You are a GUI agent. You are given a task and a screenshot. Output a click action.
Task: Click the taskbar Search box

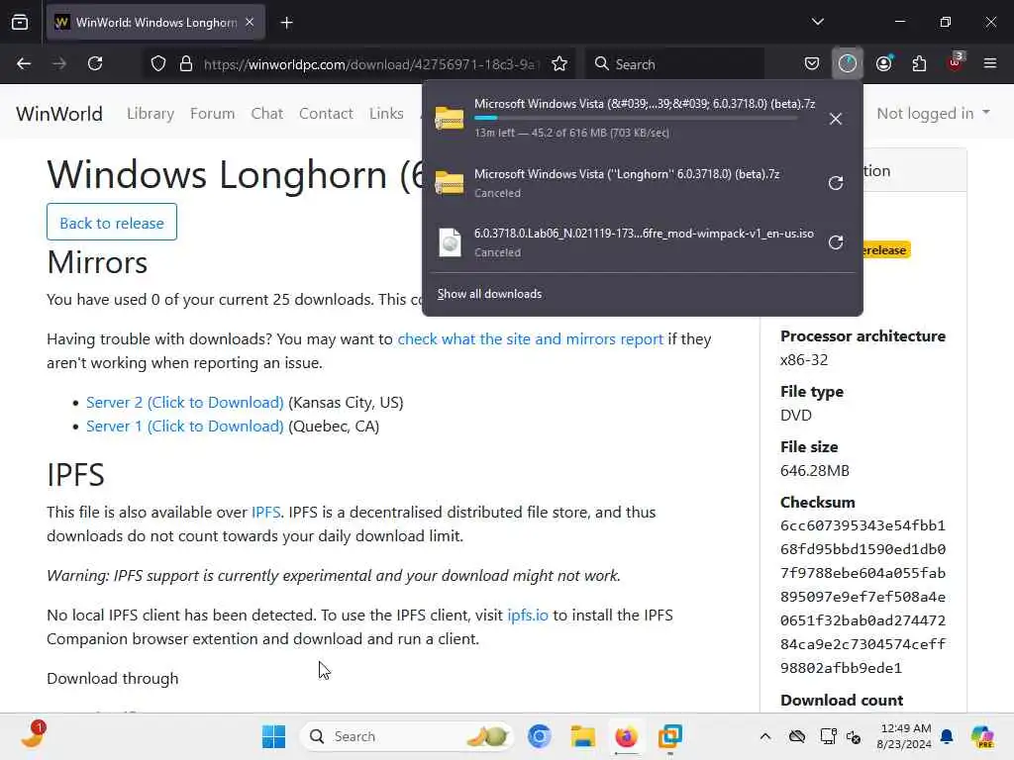click(407, 736)
